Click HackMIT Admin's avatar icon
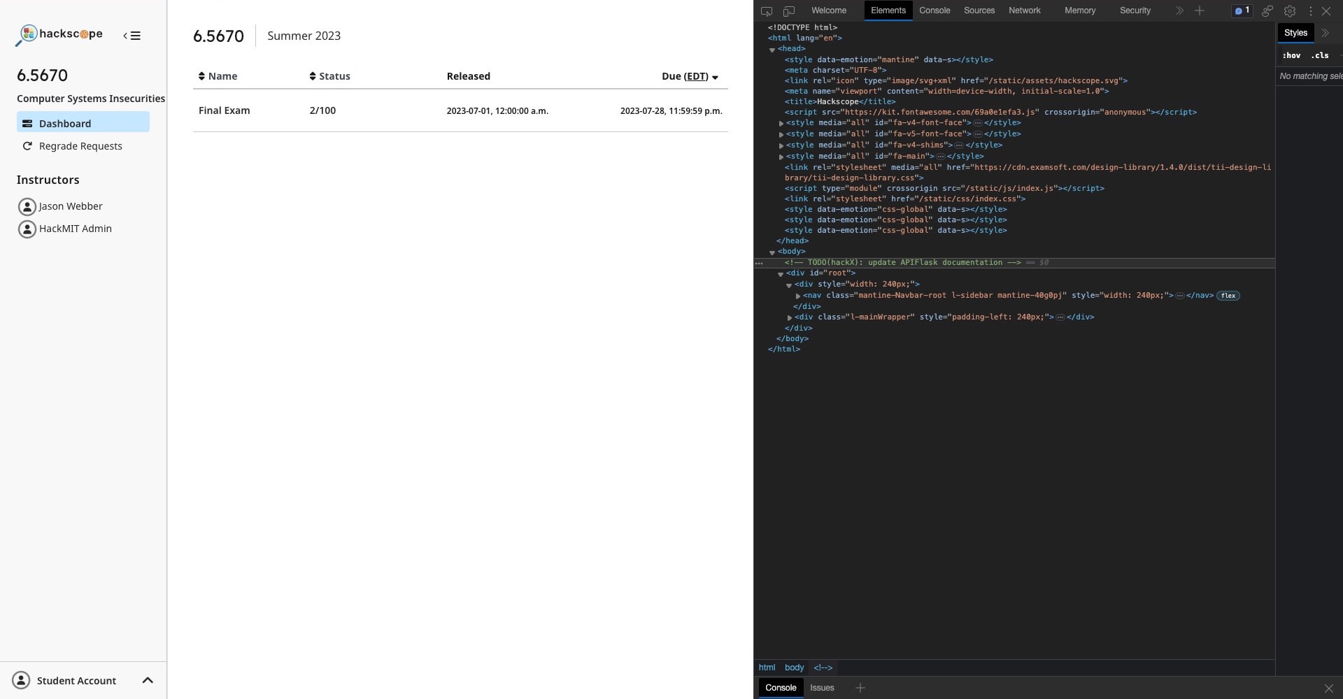 (27, 229)
